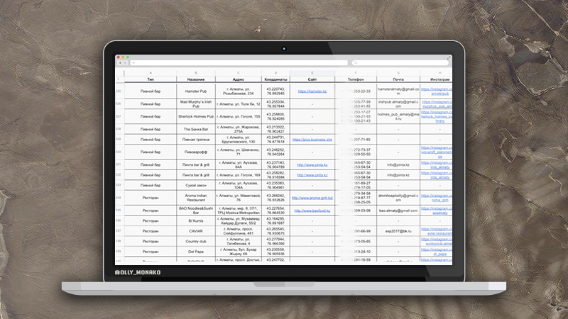The height and width of the screenshot is (319, 568).
Task: Open the http://www.aroma-gnh.kz/ link
Action: click(x=312, y=198)
